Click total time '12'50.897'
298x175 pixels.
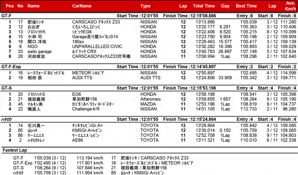click(205, 73)
